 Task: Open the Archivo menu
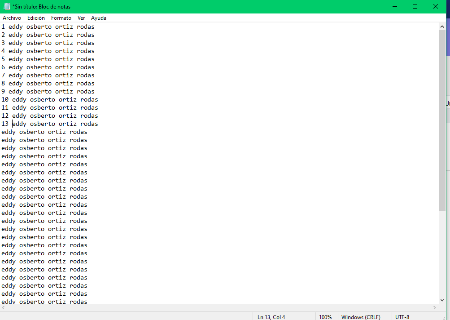pos(12,18)
